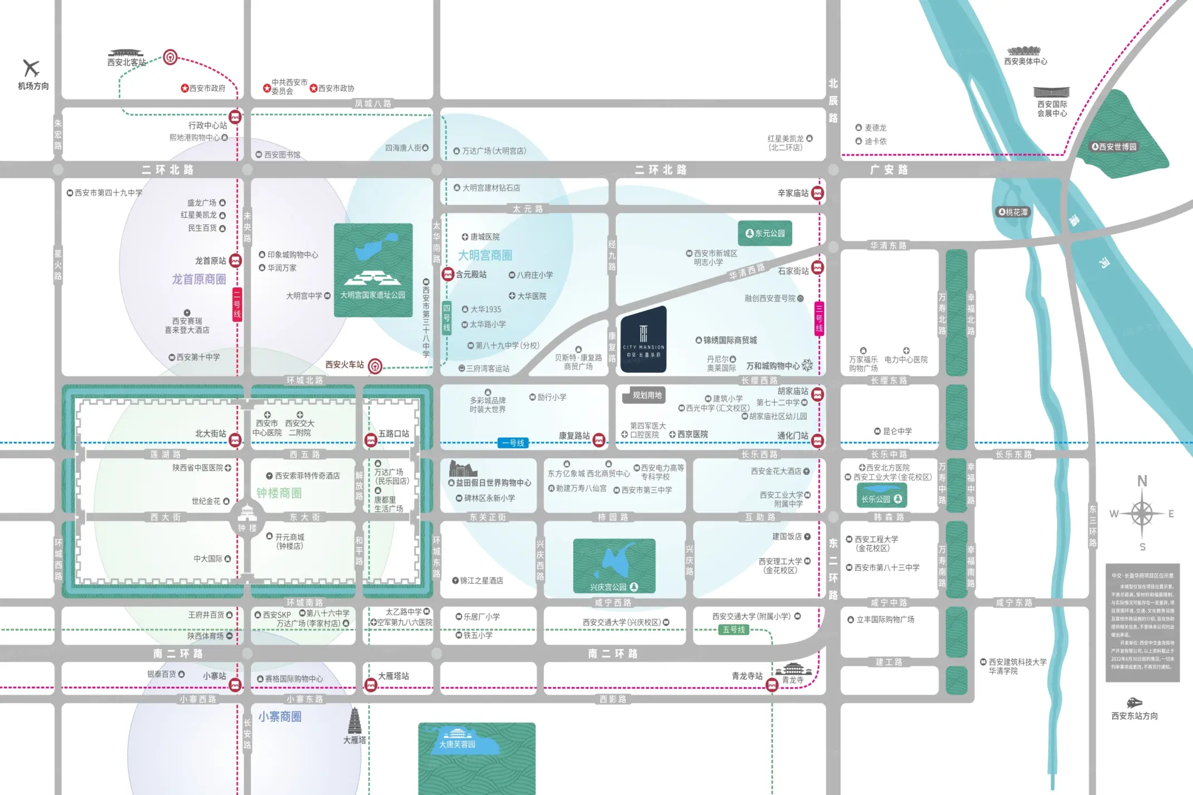Click the 西安火车站 railway station marker

point(375,366)
